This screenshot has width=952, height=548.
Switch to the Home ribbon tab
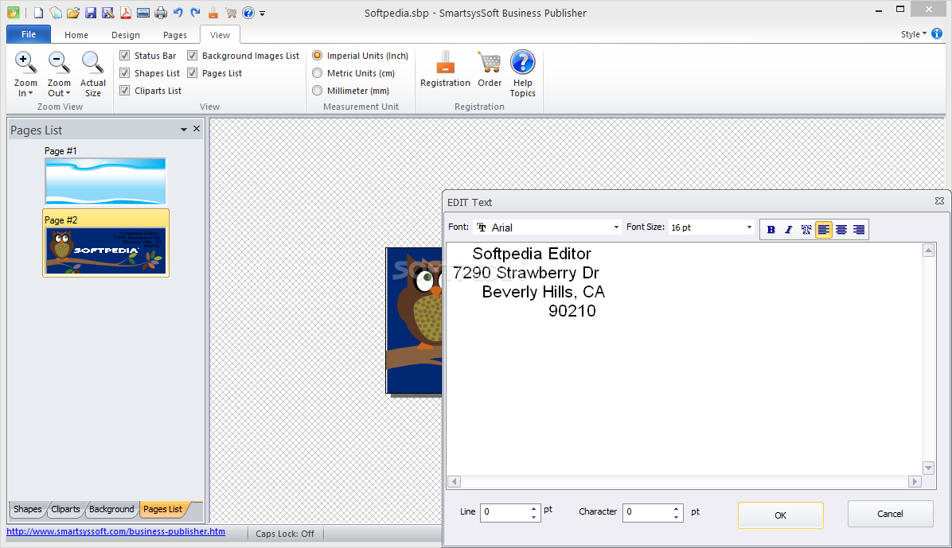tap(76, 35)
